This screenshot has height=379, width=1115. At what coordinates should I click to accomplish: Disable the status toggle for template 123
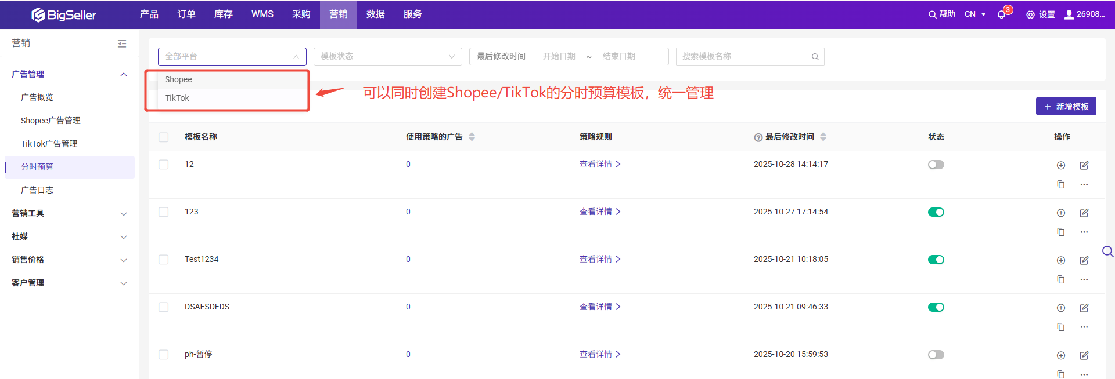point(936,212)
